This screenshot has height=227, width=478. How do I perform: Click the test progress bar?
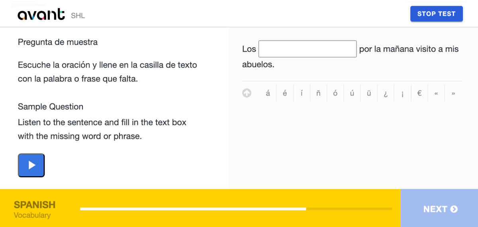[236, 209]
